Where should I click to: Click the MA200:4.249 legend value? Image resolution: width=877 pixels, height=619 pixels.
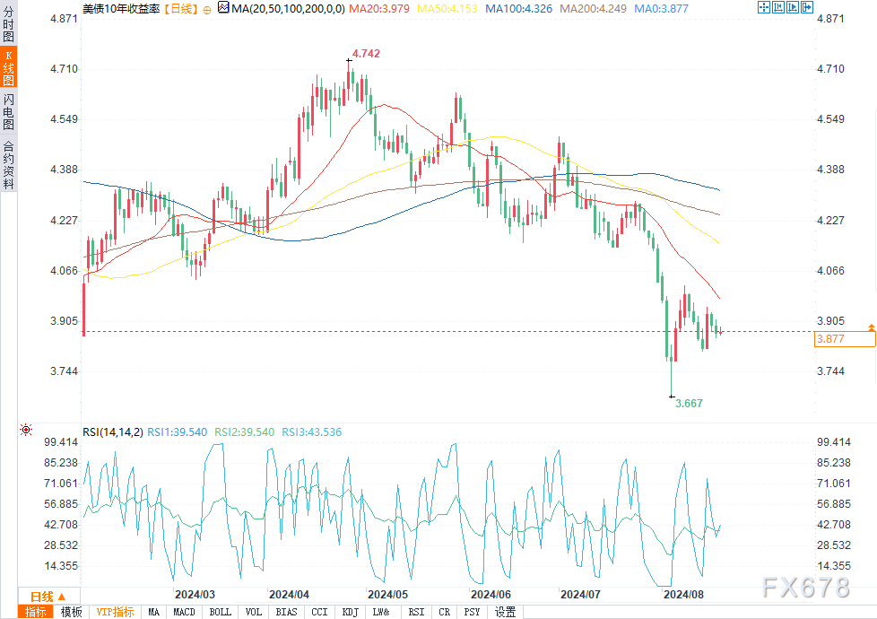coord(593,9)
